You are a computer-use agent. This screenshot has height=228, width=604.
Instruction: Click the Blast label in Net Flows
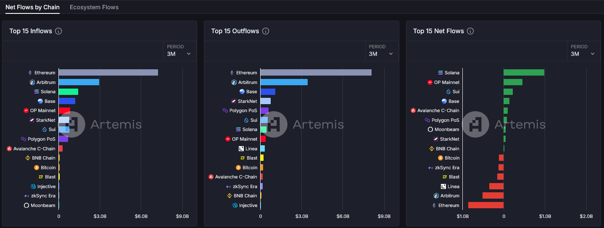click(x=454, y=177)
